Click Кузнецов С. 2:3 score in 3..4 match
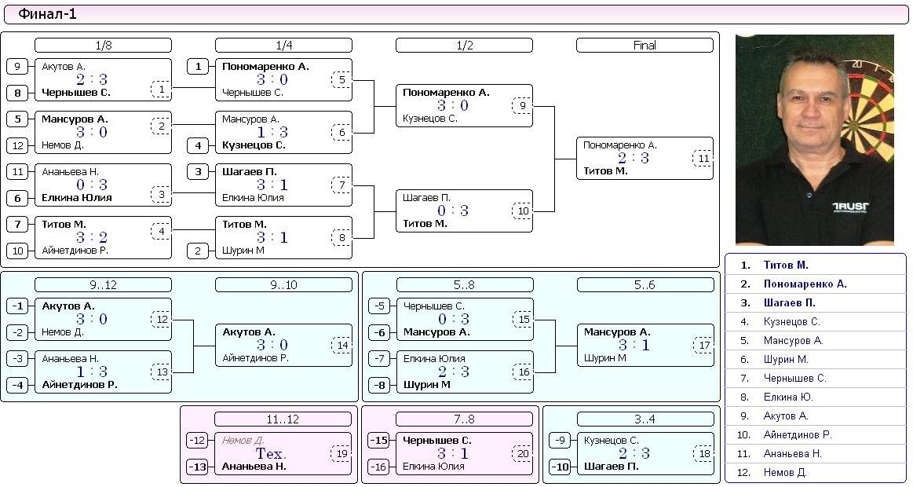Viewport: 913px width, 487px height. point(634,453)
